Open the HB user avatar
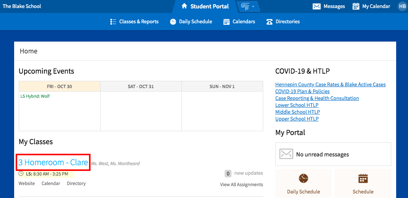 402,6
